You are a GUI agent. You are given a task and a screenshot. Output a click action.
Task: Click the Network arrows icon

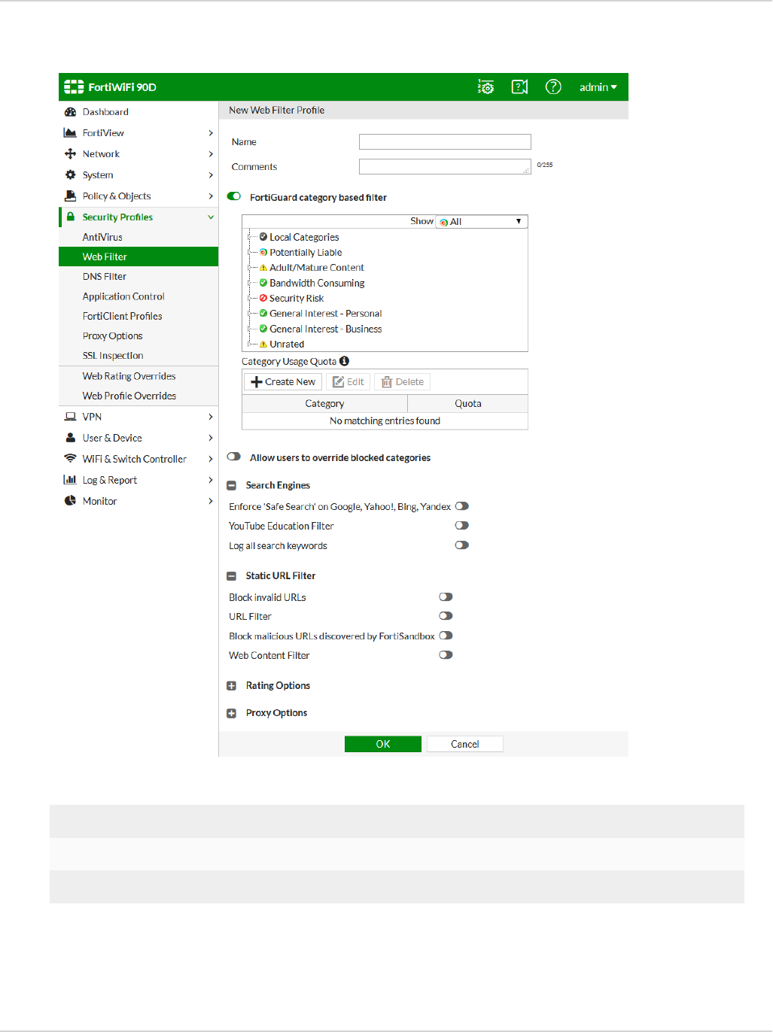point(70,154)
